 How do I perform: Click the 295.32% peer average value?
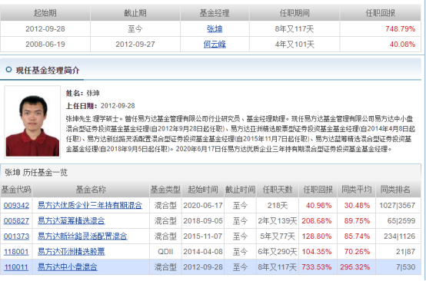point(354,267)
